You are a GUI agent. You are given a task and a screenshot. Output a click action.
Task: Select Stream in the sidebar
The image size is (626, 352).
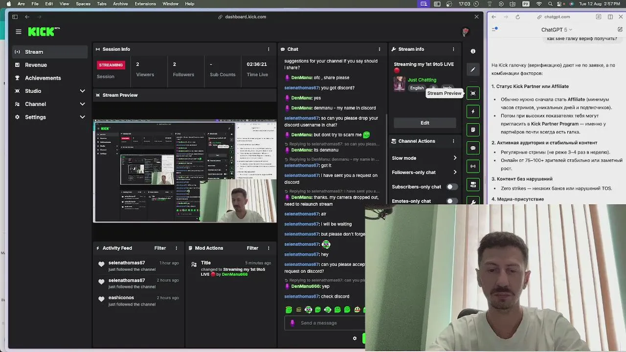50,52
